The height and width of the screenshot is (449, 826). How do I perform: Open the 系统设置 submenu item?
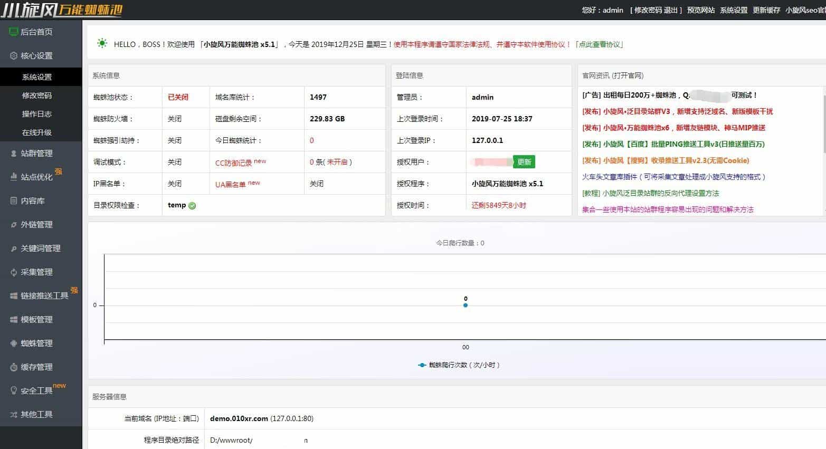pyautogui.click(x=37, y=77)
